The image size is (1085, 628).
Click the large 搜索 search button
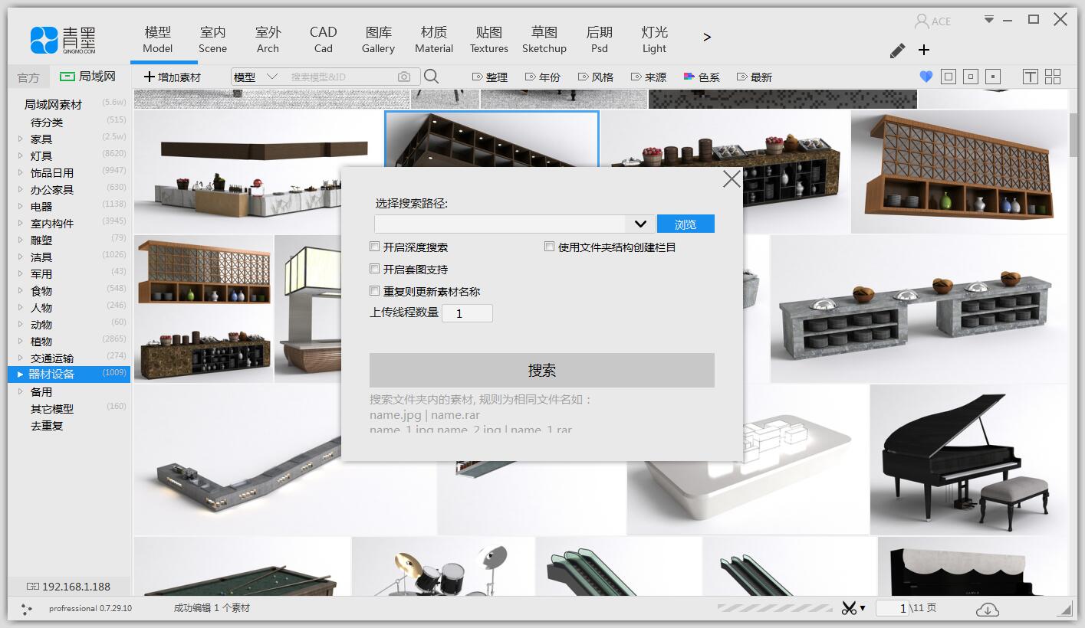click(542, 371)
